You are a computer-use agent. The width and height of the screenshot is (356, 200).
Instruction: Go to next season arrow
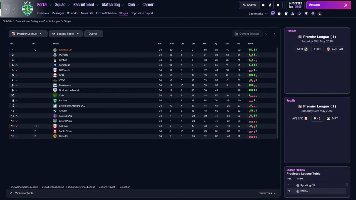[274, 34]
